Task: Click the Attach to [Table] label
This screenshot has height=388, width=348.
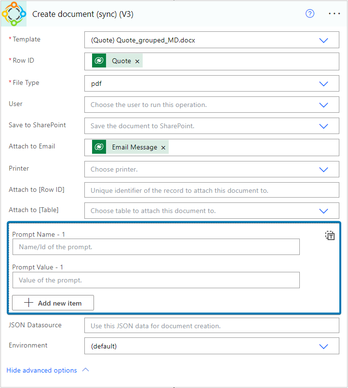Action: pos(34,210)
